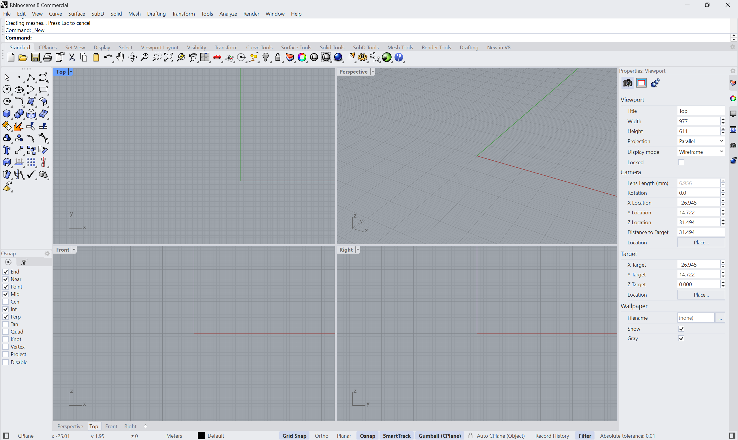Click the Paste clipboard icon
The height and width of the screenshot is (440, 738).
(96, 57)
